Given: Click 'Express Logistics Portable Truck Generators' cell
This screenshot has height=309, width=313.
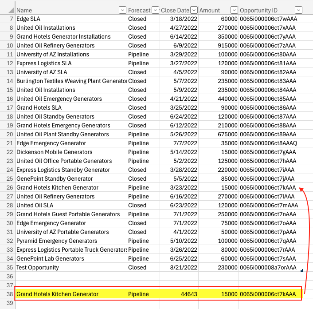Looking at the screenshot, I should [71, 250].
